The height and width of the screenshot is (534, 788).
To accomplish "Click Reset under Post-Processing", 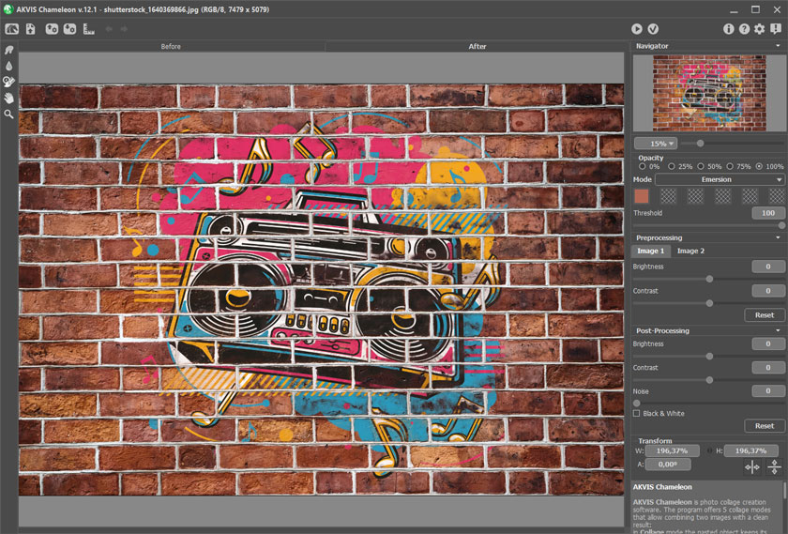I will click(x=765, y=426).
